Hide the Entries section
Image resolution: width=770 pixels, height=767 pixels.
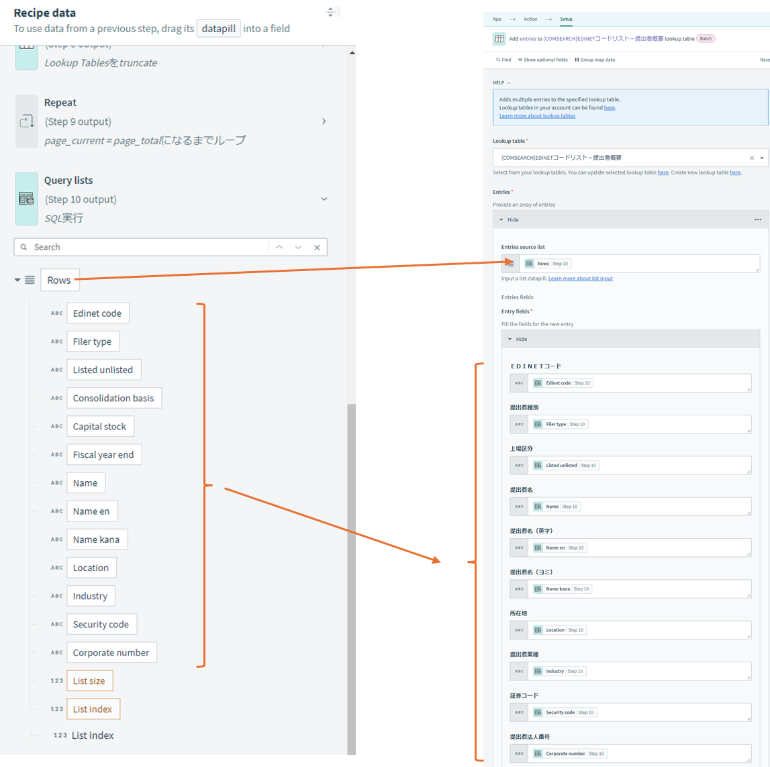point(510,220)
